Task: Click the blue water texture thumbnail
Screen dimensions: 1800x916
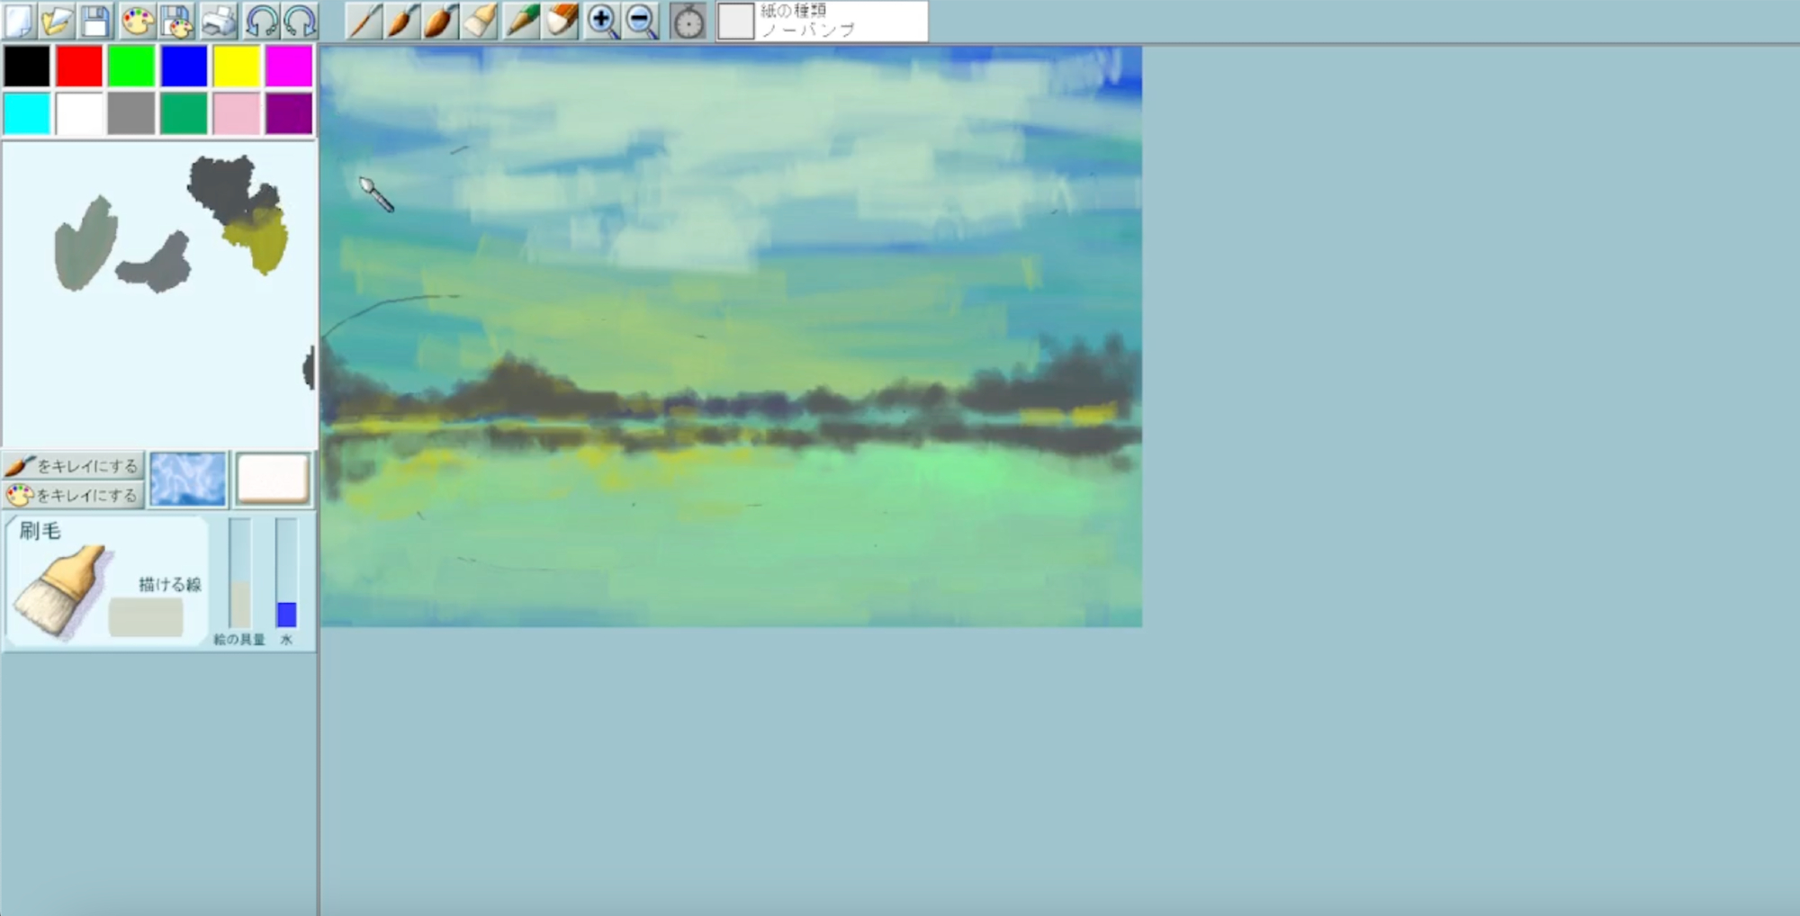Action: [x=187, y=479]
